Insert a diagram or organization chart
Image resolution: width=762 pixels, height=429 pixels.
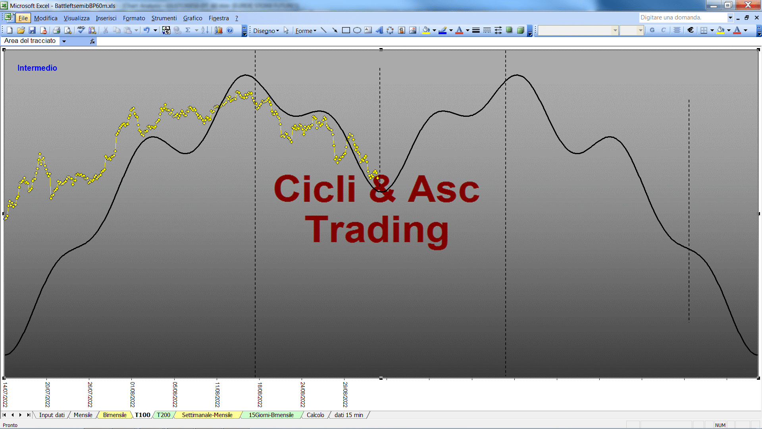pyautogui.click(x=391, y=30)
